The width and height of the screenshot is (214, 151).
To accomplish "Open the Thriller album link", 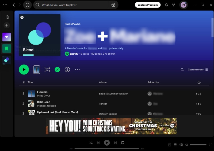I will (x=103, y=104).
